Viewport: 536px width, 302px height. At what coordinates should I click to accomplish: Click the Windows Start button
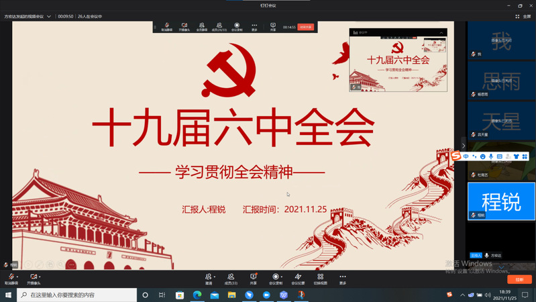[8, 295]
